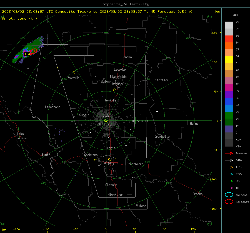Click the Lacombe town label
The image size is (250, 233).
(x=120, y=70)
